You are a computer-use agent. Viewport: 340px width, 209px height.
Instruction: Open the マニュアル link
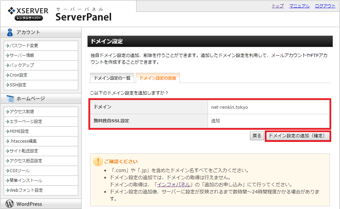pyautogui.click(x=299, y=6)
